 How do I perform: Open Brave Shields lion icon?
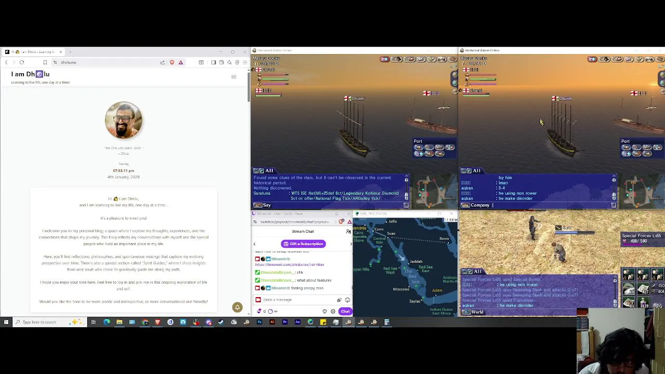172,62
